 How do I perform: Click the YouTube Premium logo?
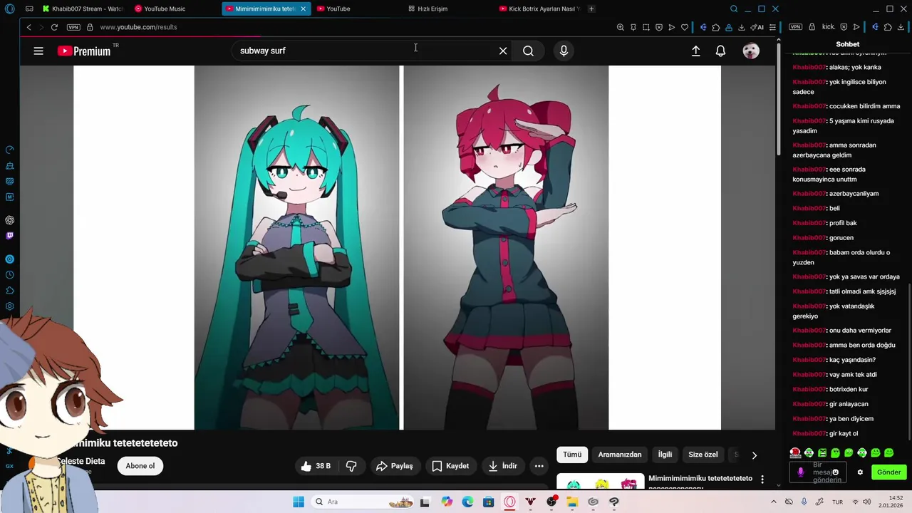pos(84,51)
